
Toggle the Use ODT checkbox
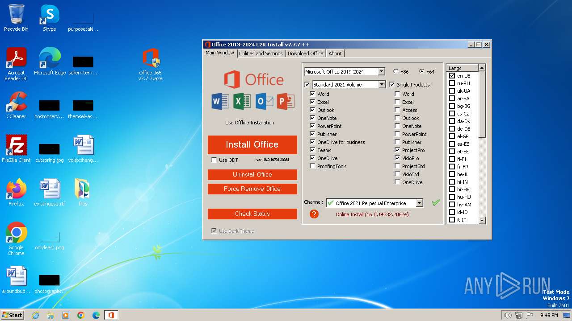tap(214, 160)
